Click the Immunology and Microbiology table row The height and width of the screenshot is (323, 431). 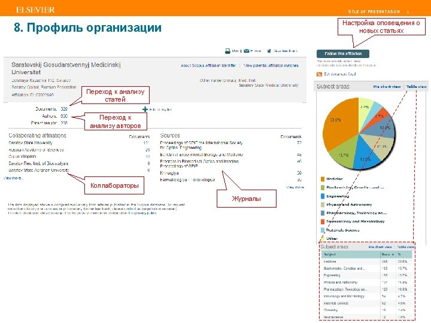coord(367,296)
